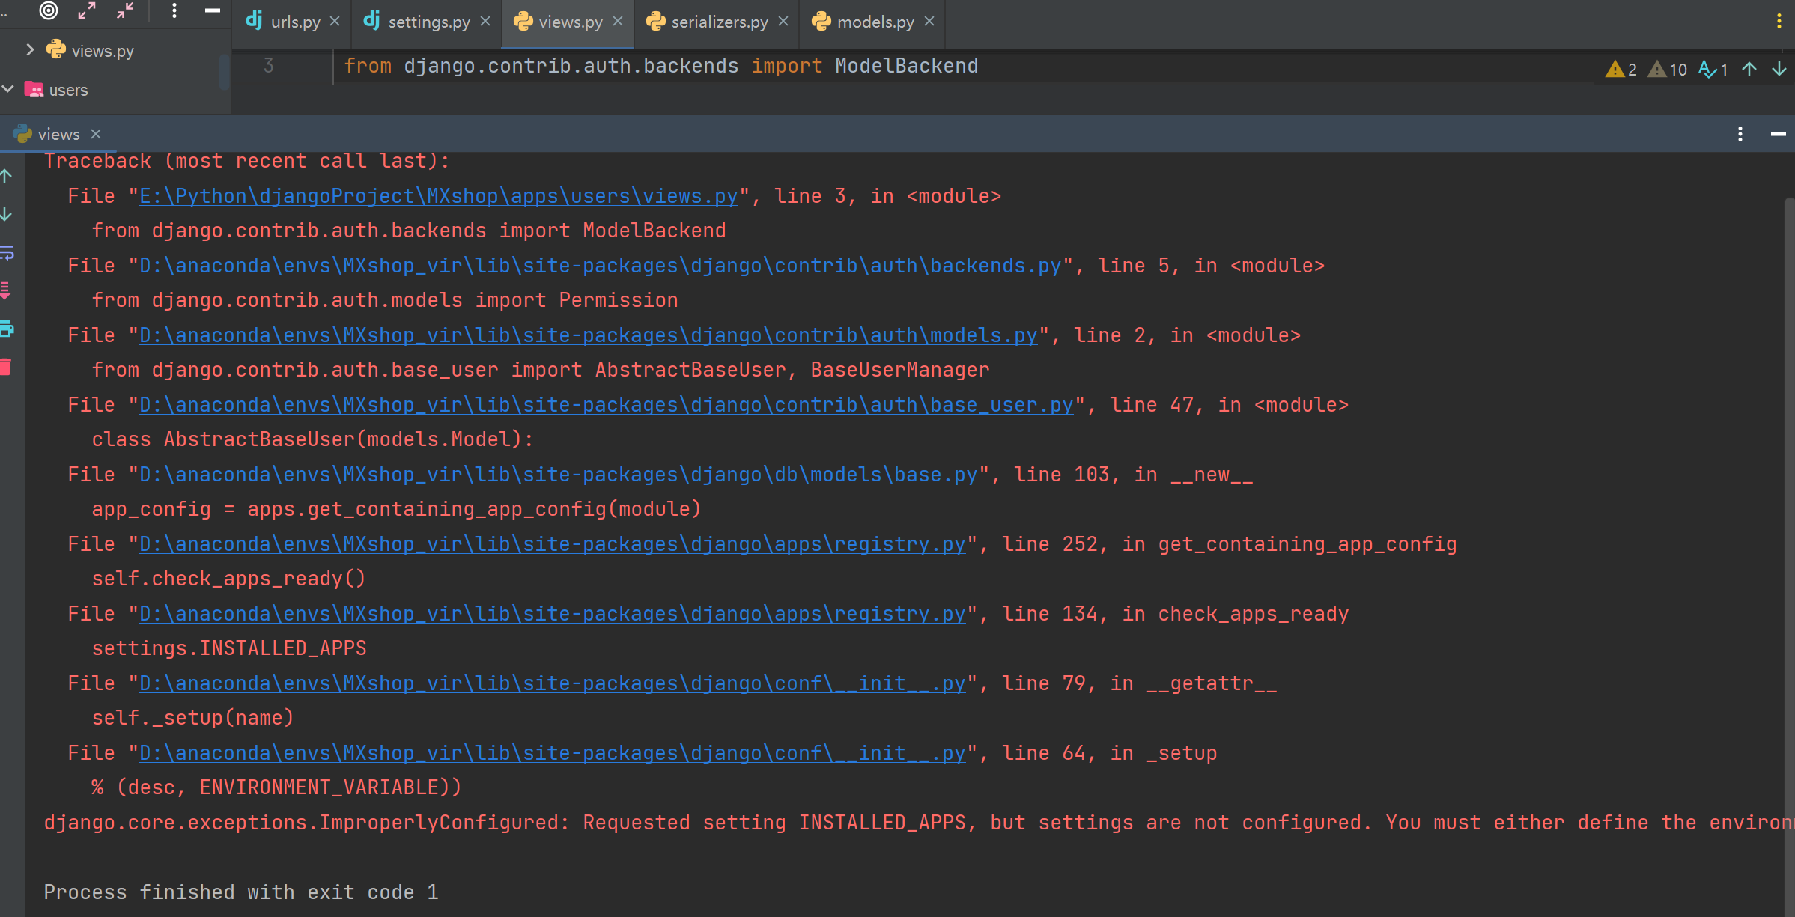Collapse the users folder

point(9,89)
